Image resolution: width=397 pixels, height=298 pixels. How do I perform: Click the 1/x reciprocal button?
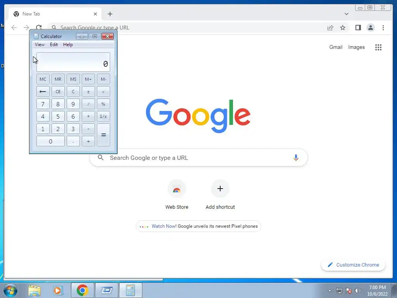[104, 116]
